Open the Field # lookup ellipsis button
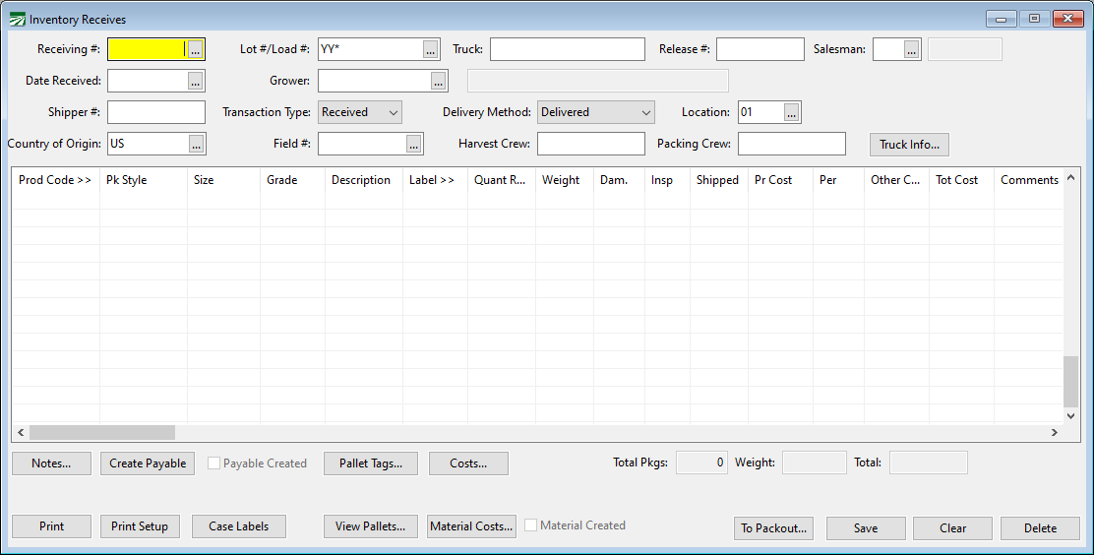 point(414,144)
